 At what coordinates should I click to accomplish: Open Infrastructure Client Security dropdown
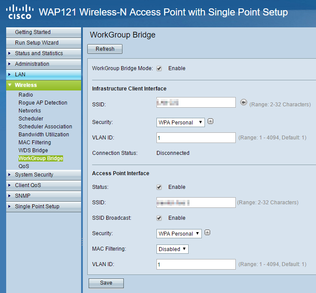point(181,123)
